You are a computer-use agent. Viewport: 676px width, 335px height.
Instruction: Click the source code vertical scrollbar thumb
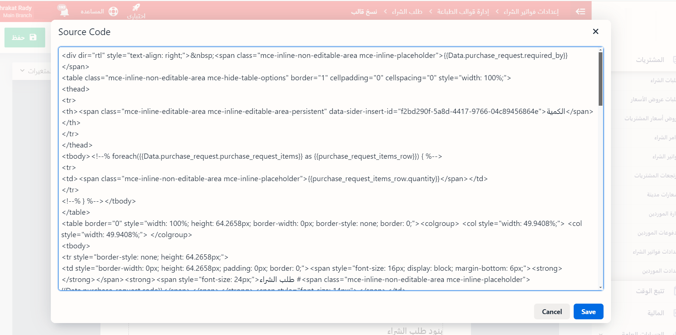click(x=601, y=78)
